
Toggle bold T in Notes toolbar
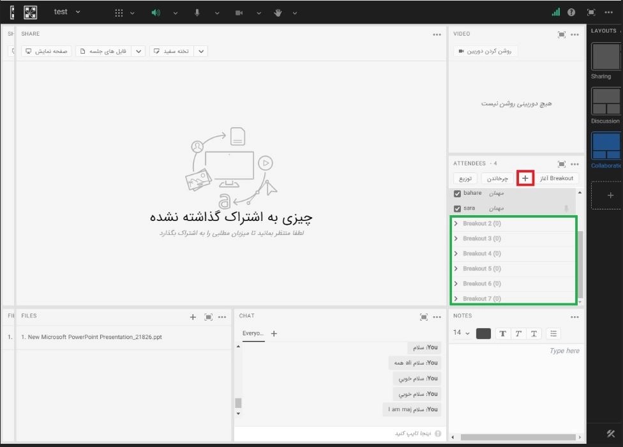[x=502, y=334]
